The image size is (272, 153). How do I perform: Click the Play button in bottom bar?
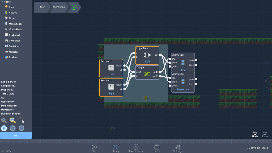pyautogui.click(x=94, y=148)
